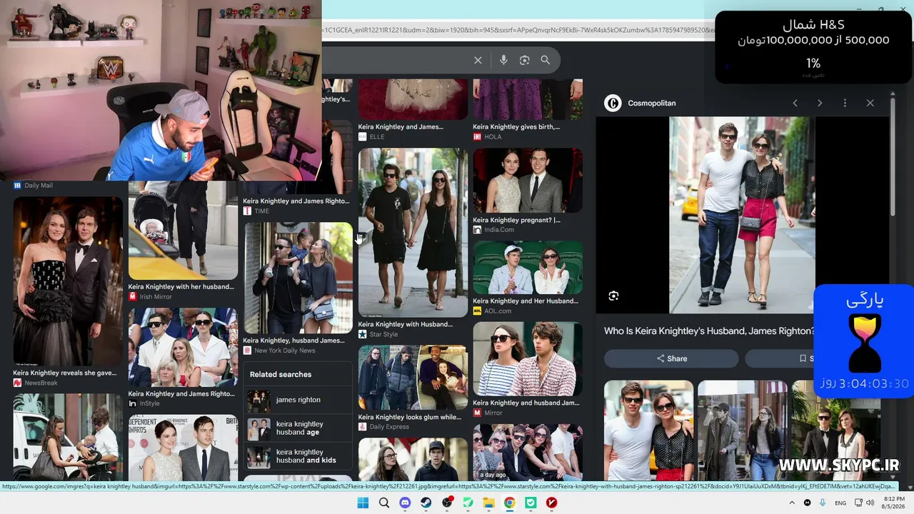Click the "Related searches" heading
Image resolution: width=914 pixels, height=514 pixels.
click(x=281, y=374)
